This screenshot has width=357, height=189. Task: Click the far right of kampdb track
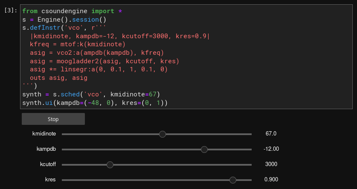[250, 150]
